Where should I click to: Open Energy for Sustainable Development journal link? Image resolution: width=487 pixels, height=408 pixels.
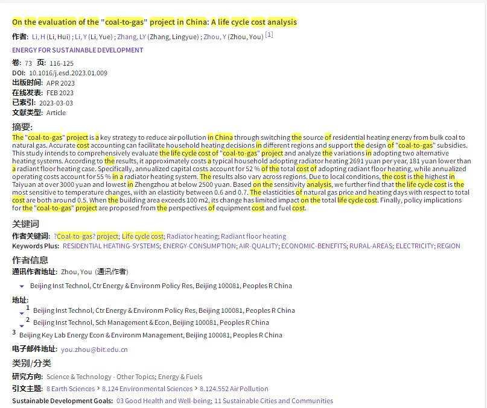[77, 50]
